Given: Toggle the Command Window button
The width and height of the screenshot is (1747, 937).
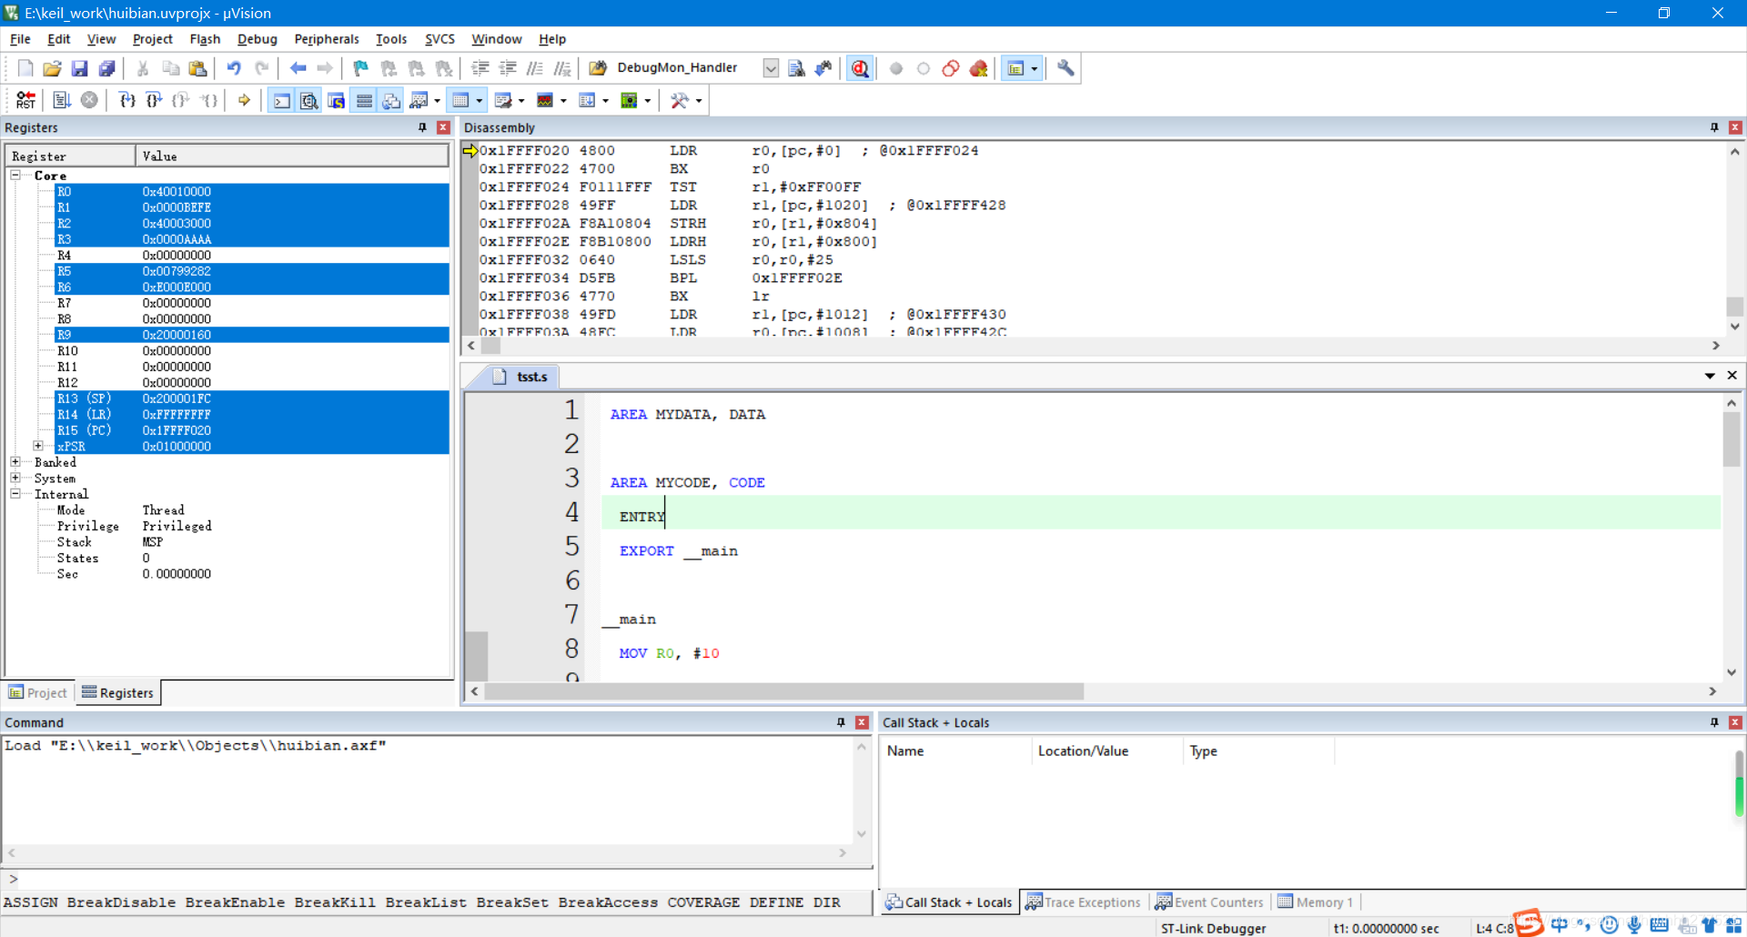Looking at the screenshot, I should pyautogui.click(x=282, y=100).
